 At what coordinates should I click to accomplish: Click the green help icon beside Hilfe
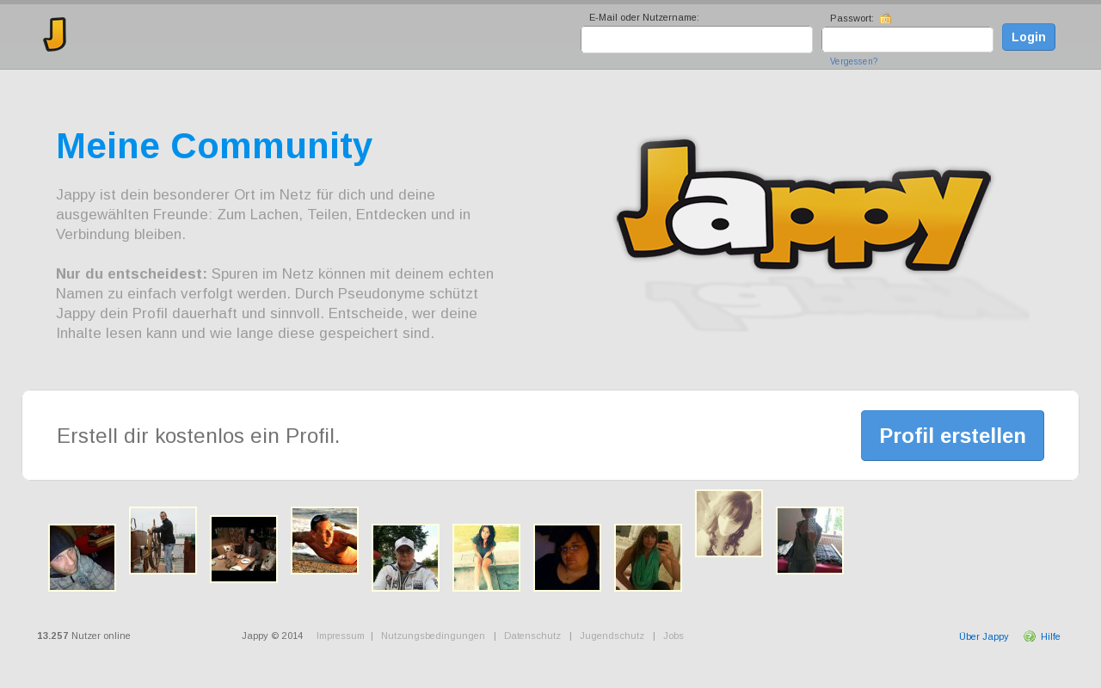1030,636
